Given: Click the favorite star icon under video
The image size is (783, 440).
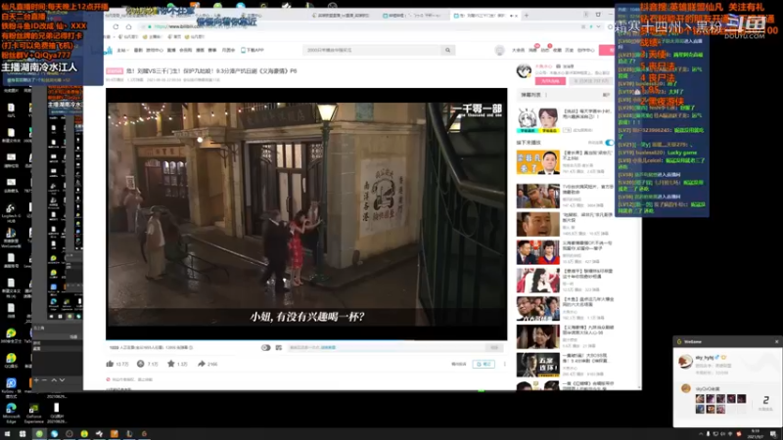Looking at the screenshot, I should pos(170,364).
